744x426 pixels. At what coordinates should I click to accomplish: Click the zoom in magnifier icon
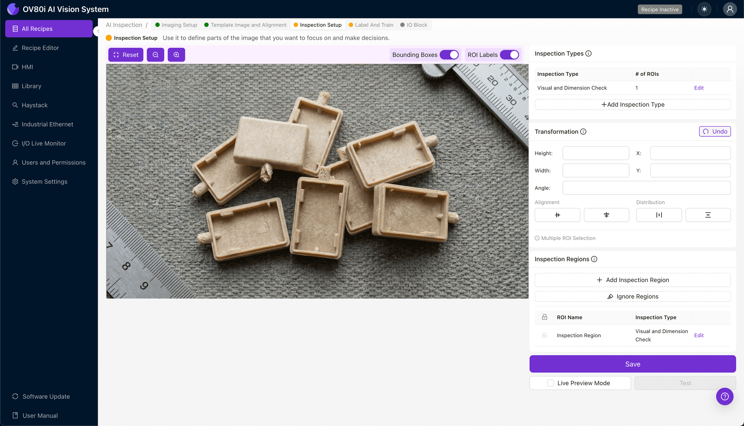[x=177, y=55]
